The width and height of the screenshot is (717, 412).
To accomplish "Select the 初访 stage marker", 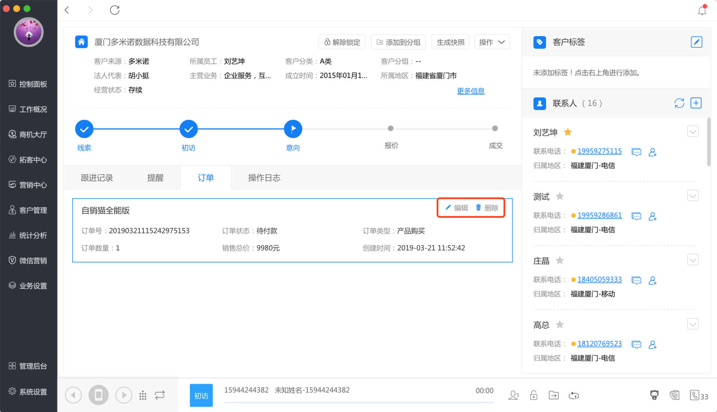I will [x=189, y=129].
